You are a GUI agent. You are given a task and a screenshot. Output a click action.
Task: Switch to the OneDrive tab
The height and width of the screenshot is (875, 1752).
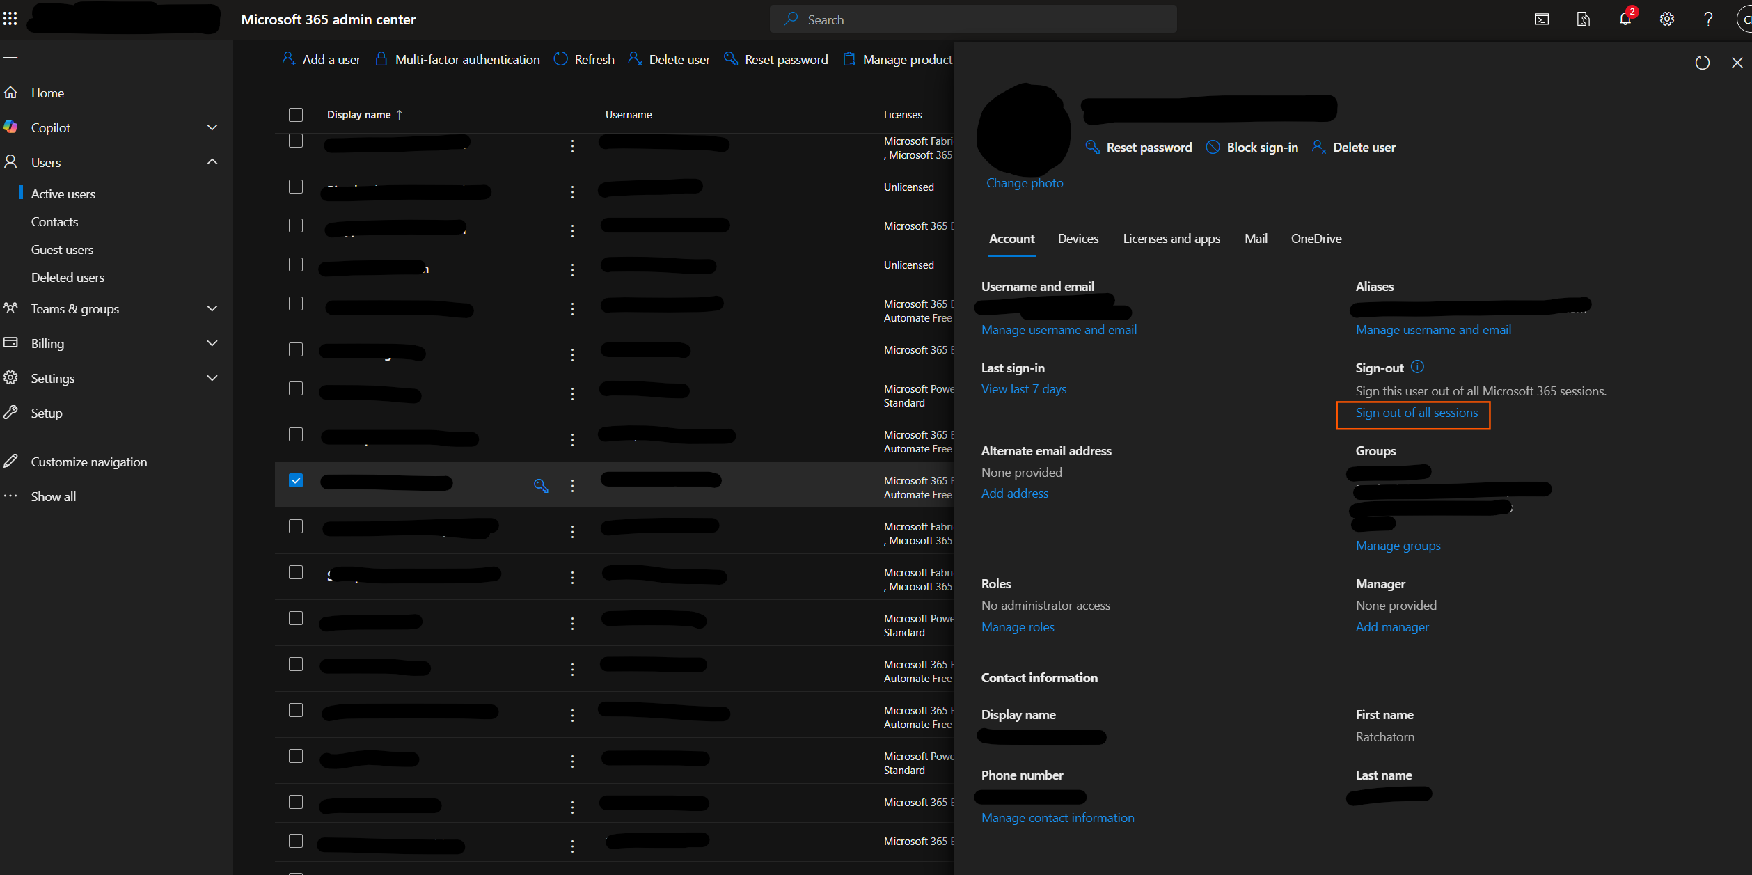(1316, 239)
